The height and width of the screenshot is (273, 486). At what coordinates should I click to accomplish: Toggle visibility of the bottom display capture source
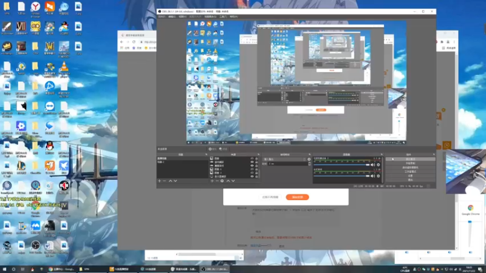(x=252, y=177)
